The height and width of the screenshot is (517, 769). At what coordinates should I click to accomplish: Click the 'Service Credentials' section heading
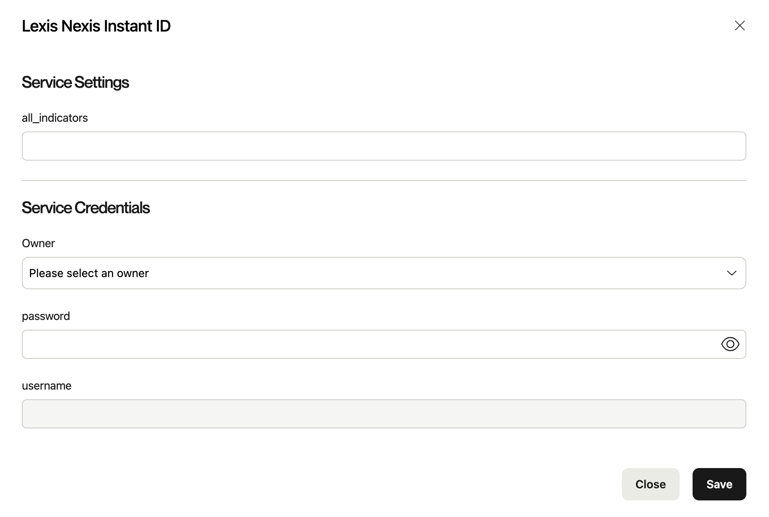pyautogui.click(x=86, y=208)
